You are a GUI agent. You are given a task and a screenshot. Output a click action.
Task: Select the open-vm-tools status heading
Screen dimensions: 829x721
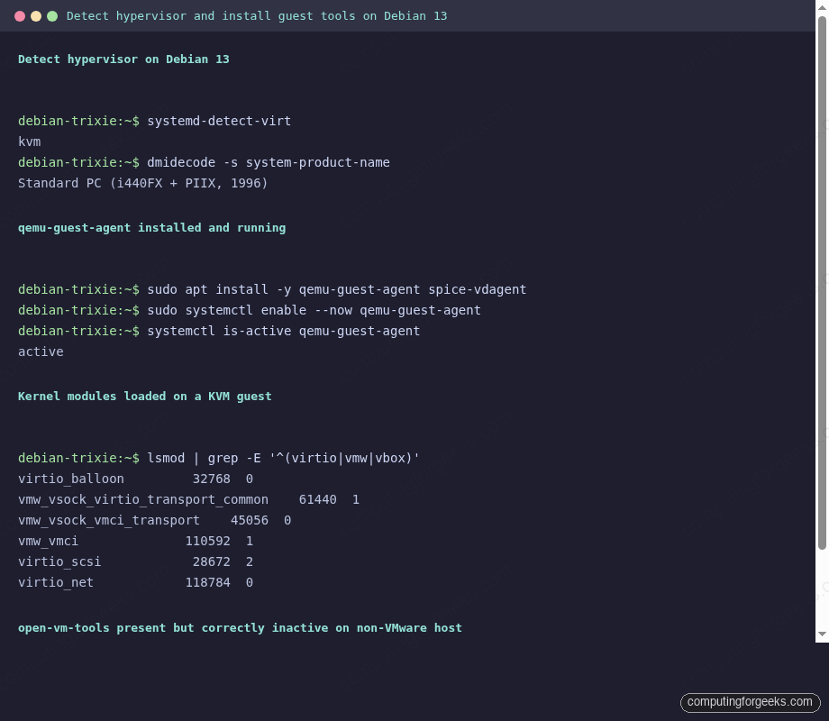point(240,627)
